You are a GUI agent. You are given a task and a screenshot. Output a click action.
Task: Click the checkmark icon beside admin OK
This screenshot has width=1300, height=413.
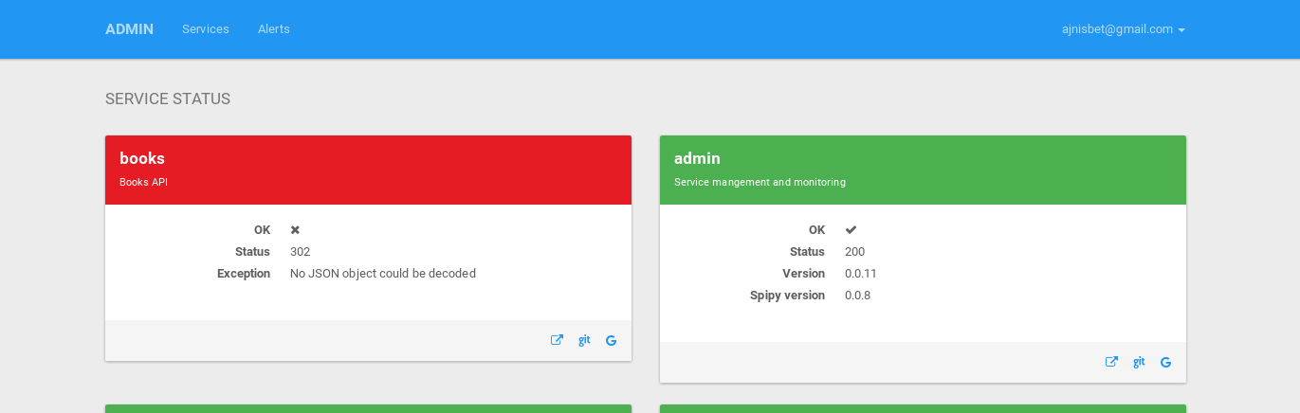tap(851, 230)
